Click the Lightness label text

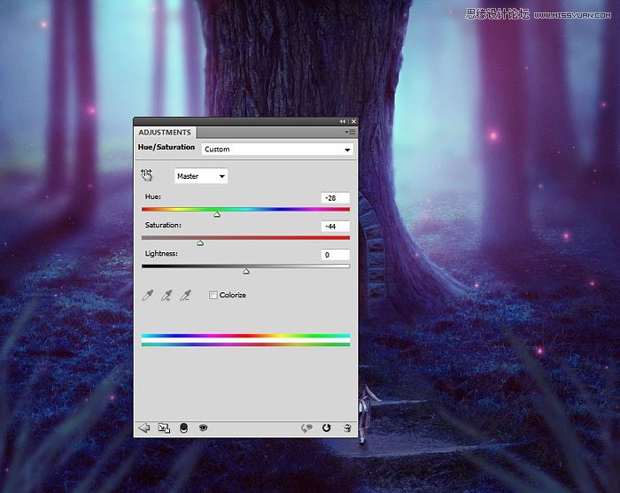point(161,254)
